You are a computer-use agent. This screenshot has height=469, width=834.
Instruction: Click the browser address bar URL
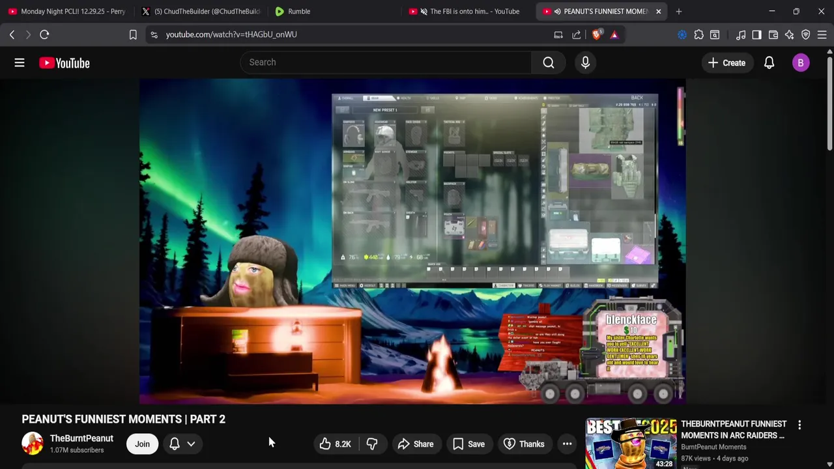(231, 35)
